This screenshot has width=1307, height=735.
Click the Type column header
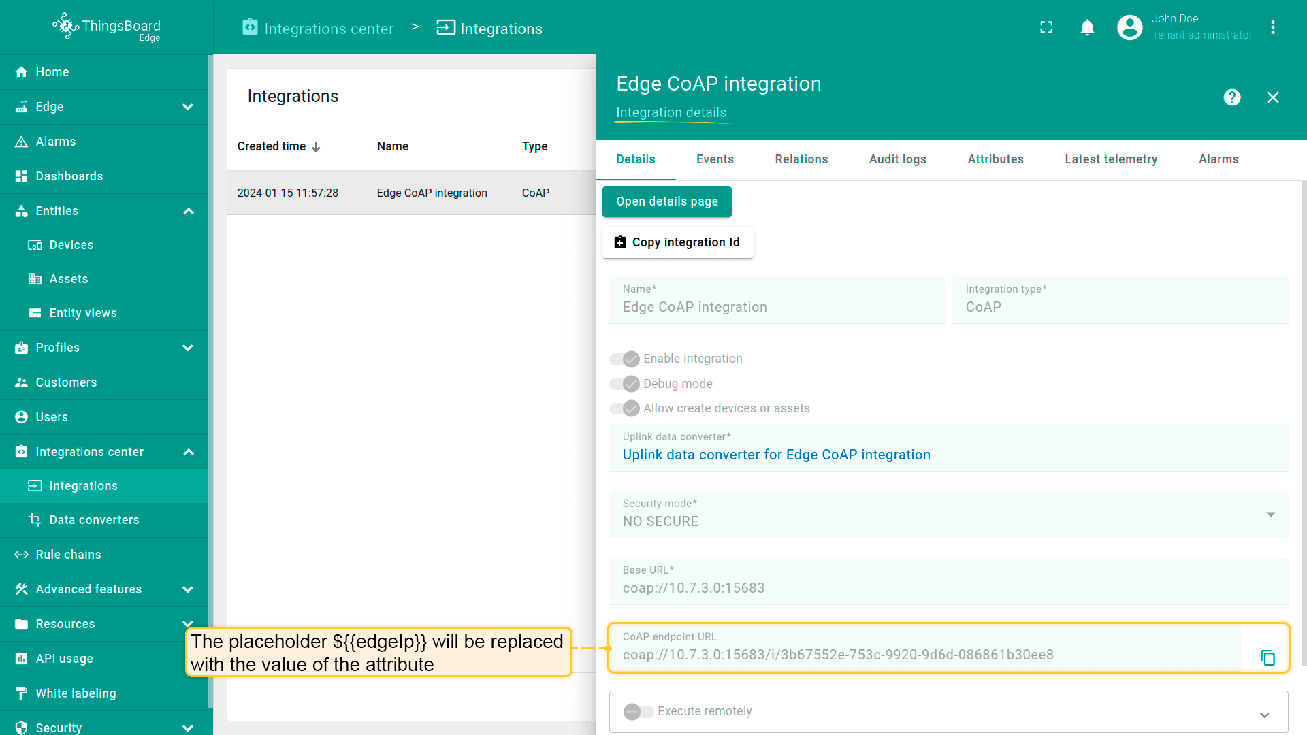coord(534,146)
